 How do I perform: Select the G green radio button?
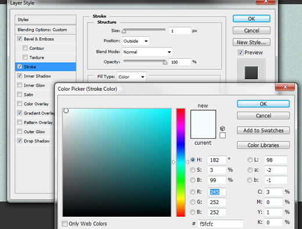point(193,202)
